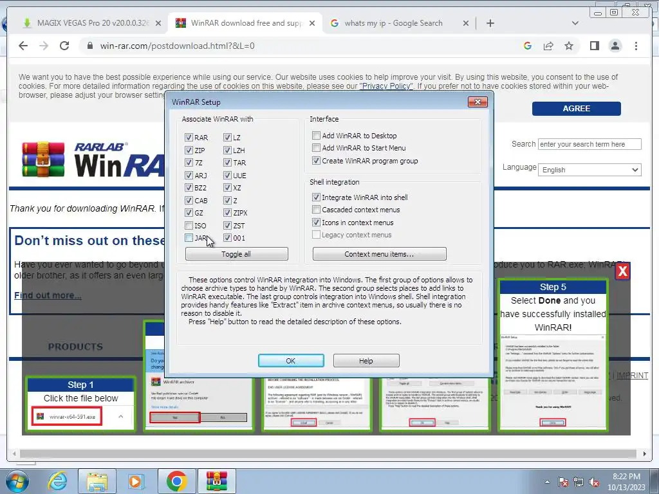Check Add WinRAR to Desktop
Image resolution: width=659 pixels, height=494 pixels.
pos(316,135)
